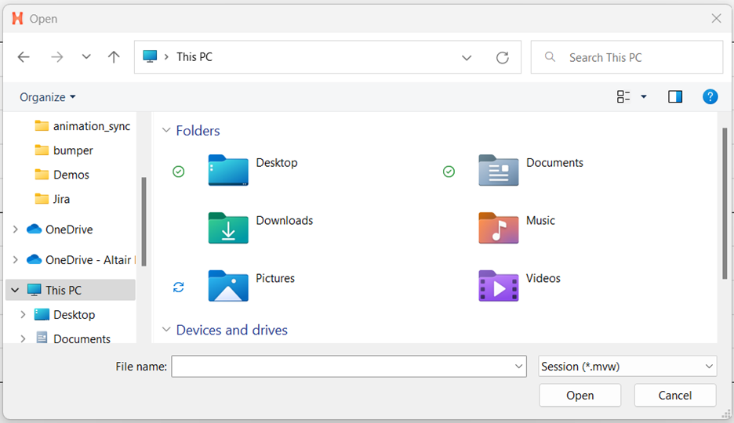This screenshot has height=423, width=734.
Task: Open the Organize menu
Action: (x=48, y=97)
